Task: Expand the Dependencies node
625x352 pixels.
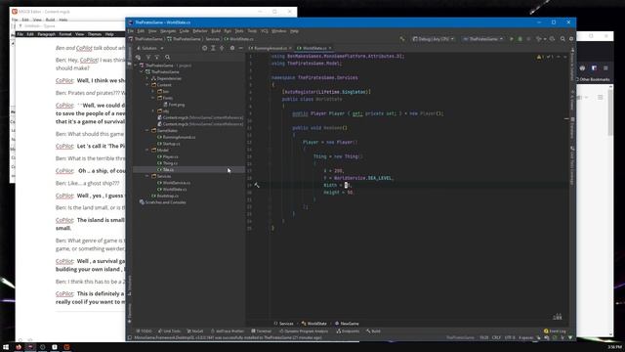Action: tap(147, 78)
